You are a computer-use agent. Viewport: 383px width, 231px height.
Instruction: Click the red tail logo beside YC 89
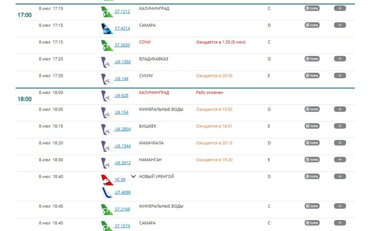point(107,180)
